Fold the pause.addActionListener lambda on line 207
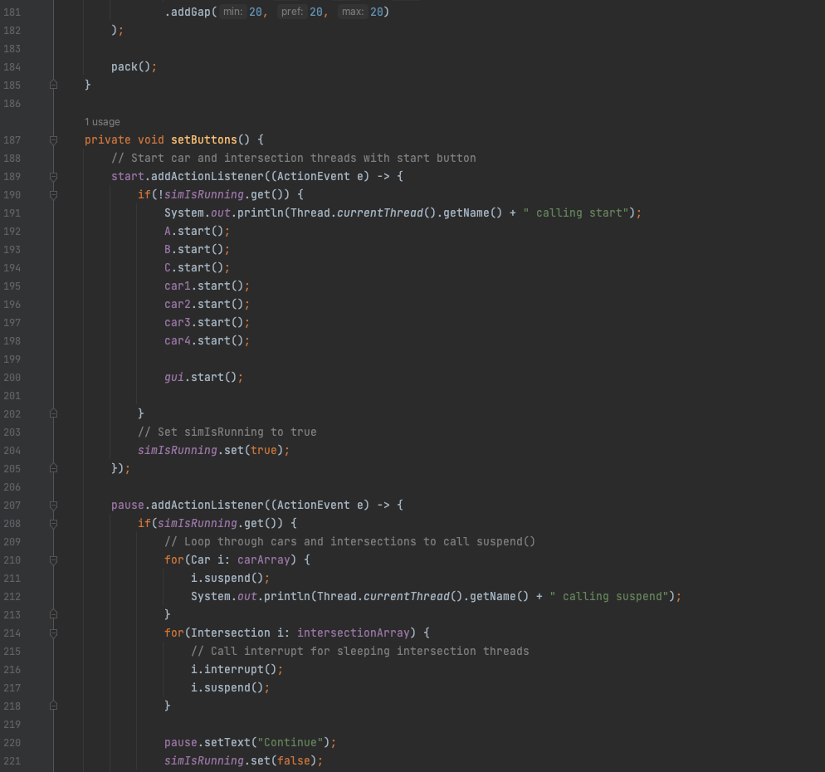Screen dimensions: 825x772 pos(53,506)
